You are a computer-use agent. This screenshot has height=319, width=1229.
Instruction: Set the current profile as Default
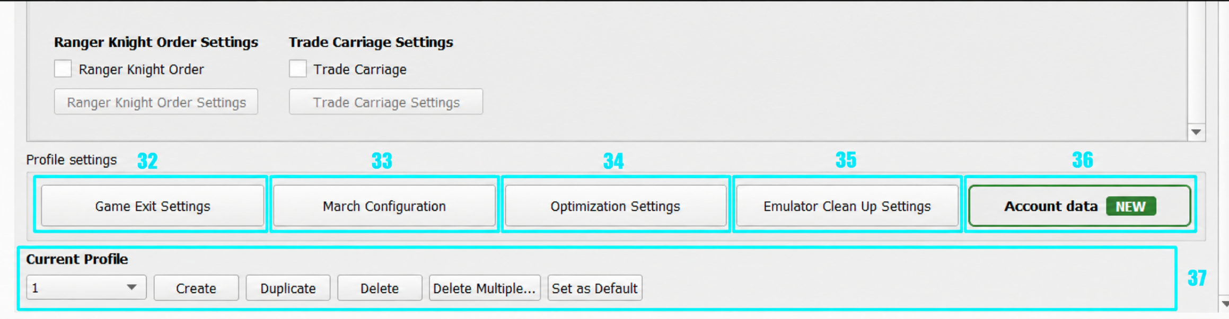(x=595, y=288)
